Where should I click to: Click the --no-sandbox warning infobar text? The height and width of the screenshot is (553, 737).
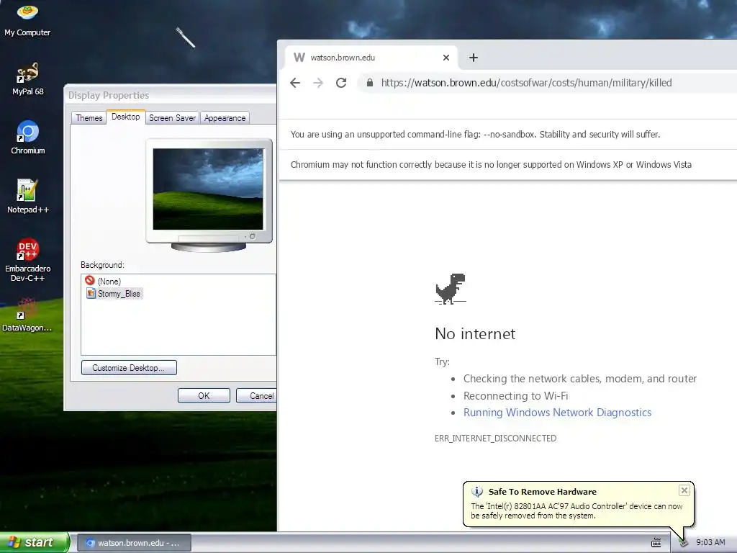point(475,135)
